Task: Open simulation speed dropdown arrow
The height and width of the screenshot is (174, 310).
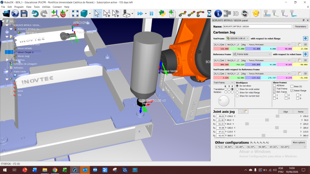Action: [x=146, y=13]
